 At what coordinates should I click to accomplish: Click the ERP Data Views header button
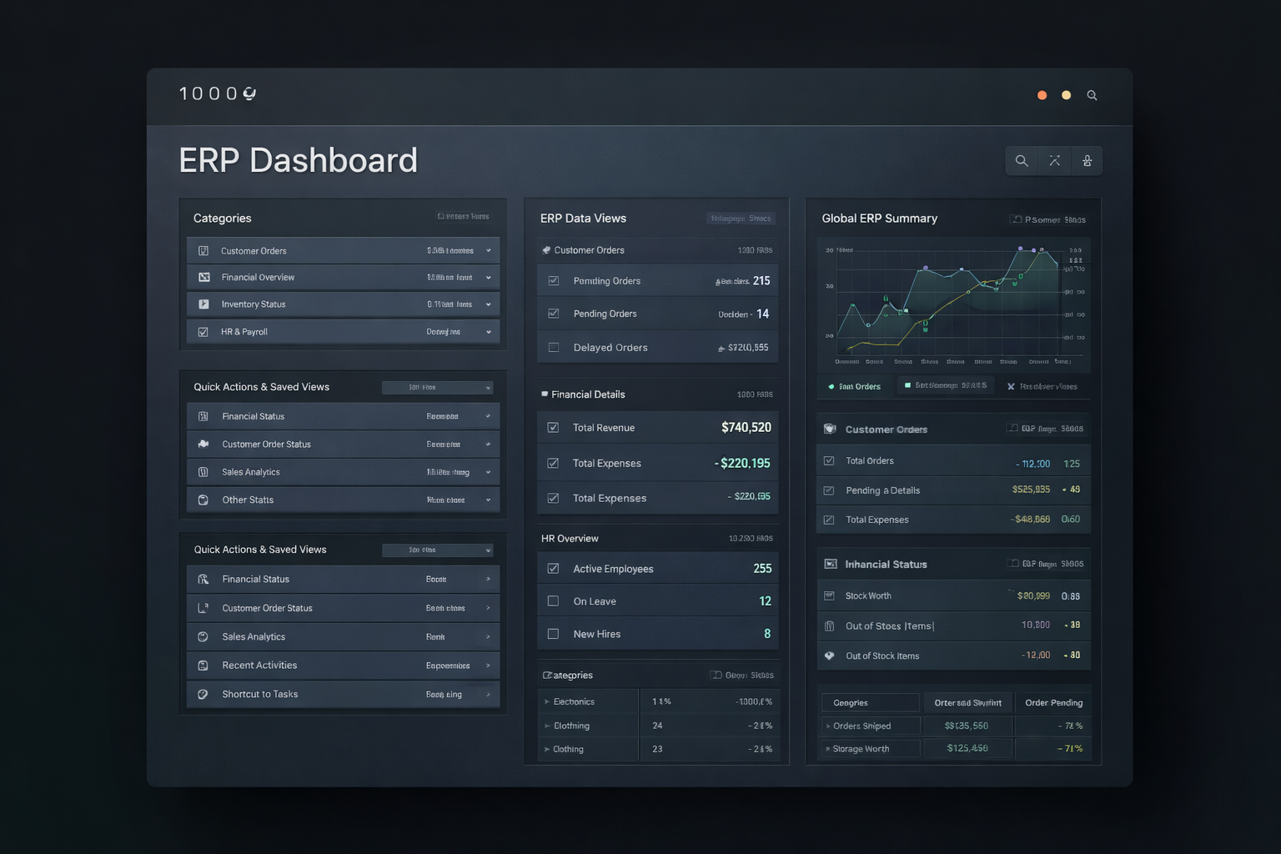(741, 219)
